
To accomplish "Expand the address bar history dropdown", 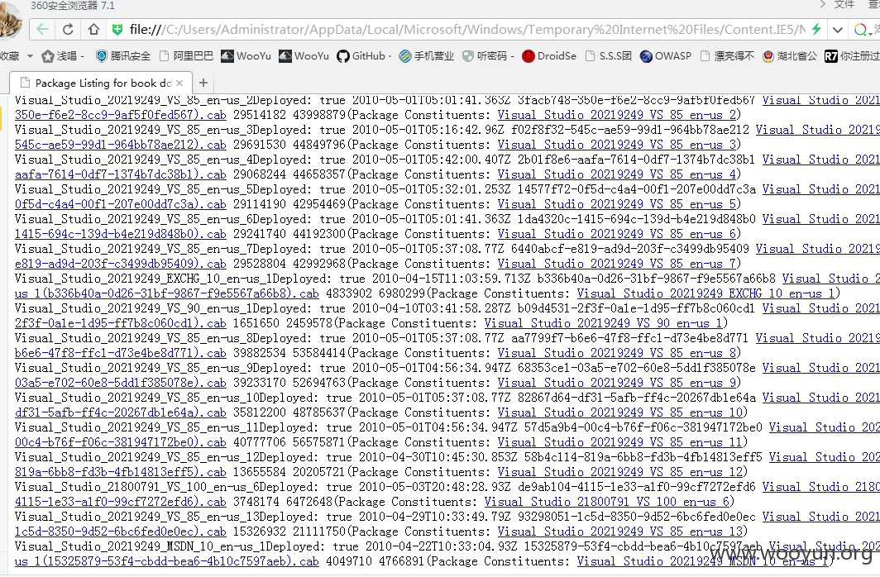I will click(x=837, y=30).
